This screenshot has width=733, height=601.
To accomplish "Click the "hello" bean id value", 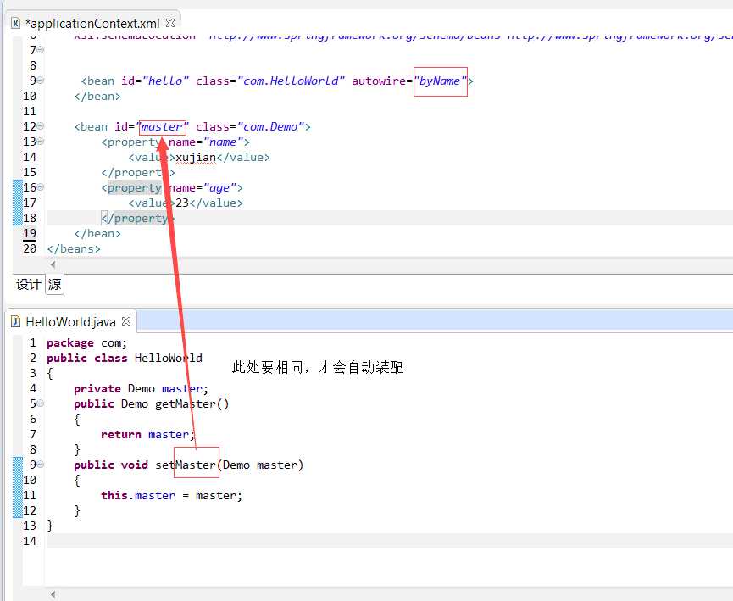I will (165, 81).
